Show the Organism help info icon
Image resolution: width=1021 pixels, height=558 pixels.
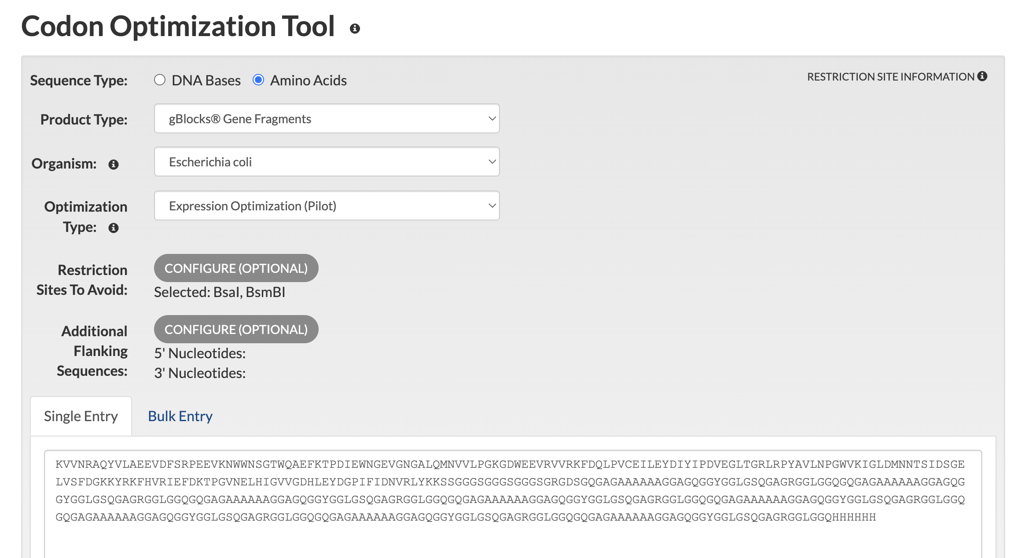pyautogui.click(x=114, y=164)
